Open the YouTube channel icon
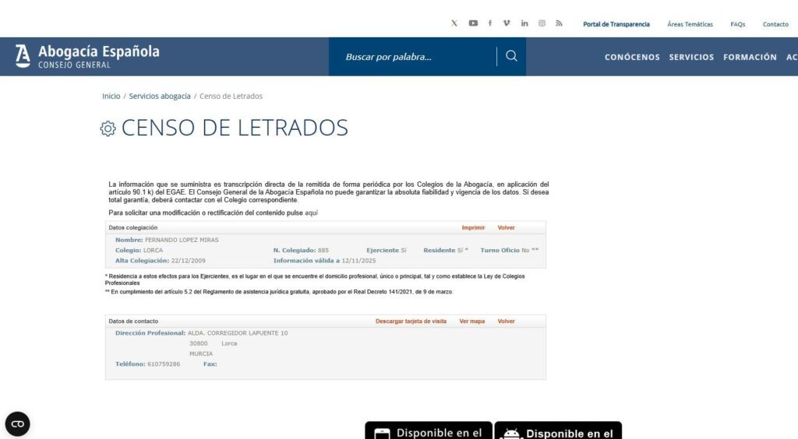This screenshot has height=439, width=798. coord(473,23)
